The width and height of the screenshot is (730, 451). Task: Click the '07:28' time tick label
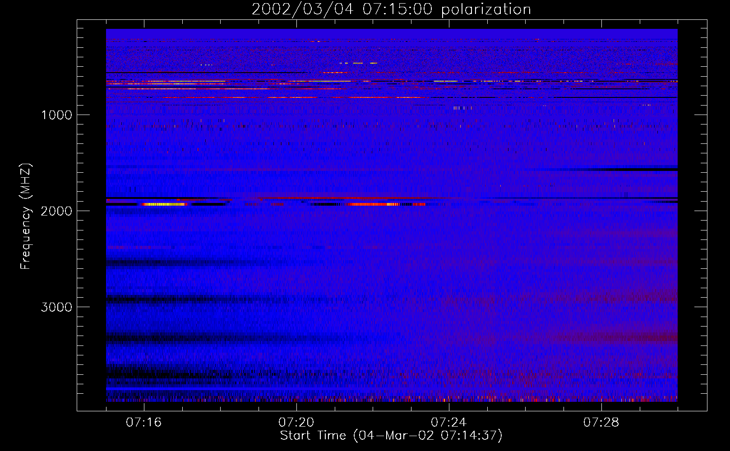pos(601,423)
